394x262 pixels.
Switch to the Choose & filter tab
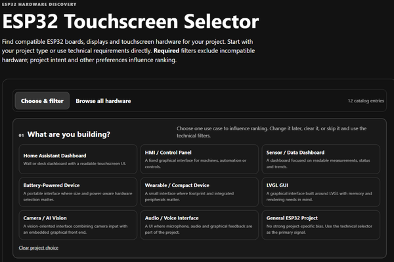(42, 101)
